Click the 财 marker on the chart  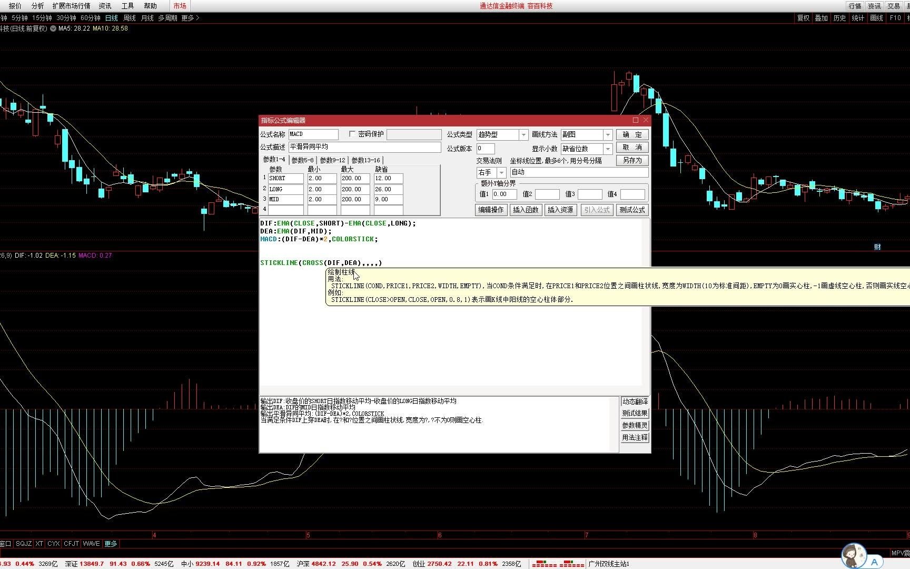tap(877, 247)
